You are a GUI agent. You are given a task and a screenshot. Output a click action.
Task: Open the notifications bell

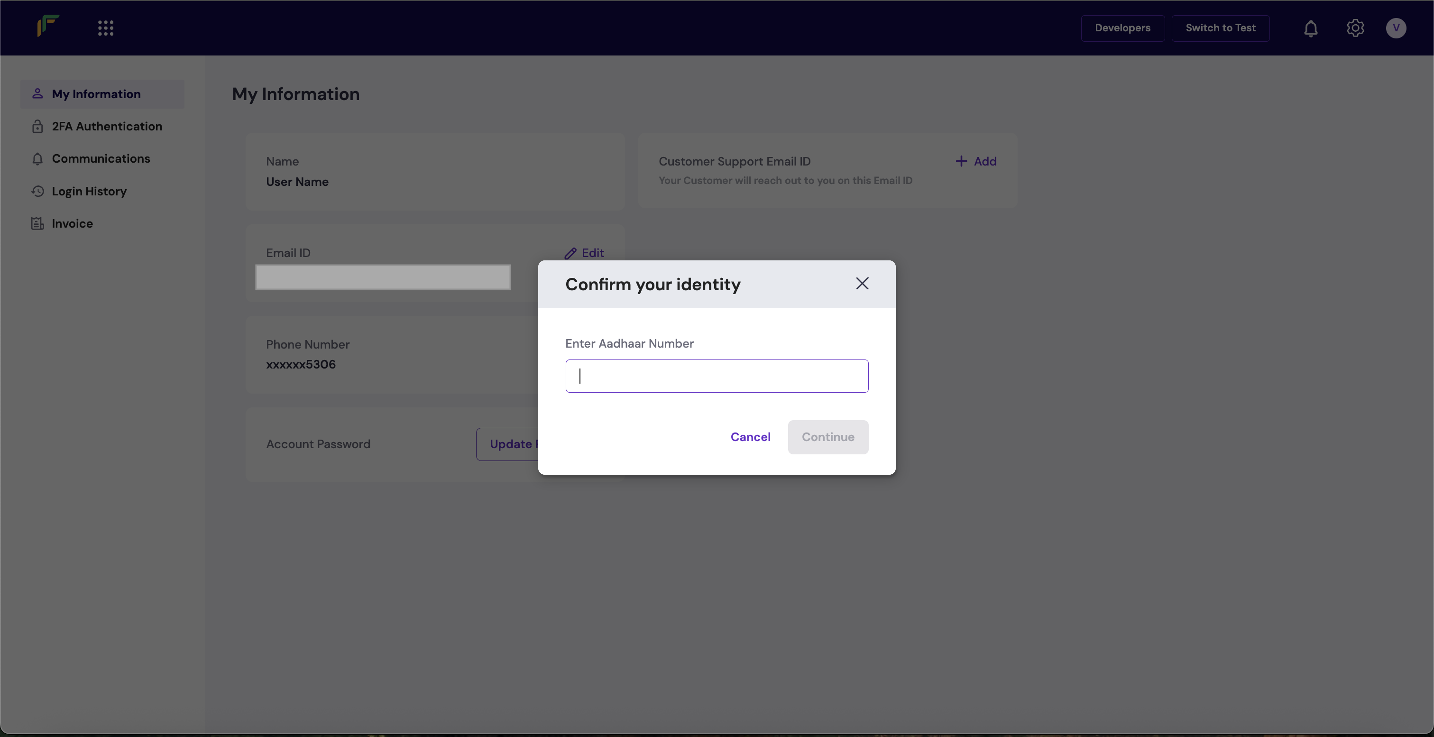[x=1310, y=28]
